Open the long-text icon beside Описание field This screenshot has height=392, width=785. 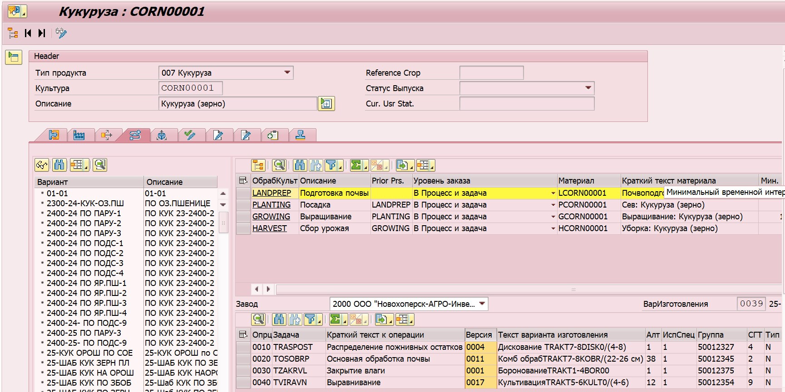[x=326, y=104]
